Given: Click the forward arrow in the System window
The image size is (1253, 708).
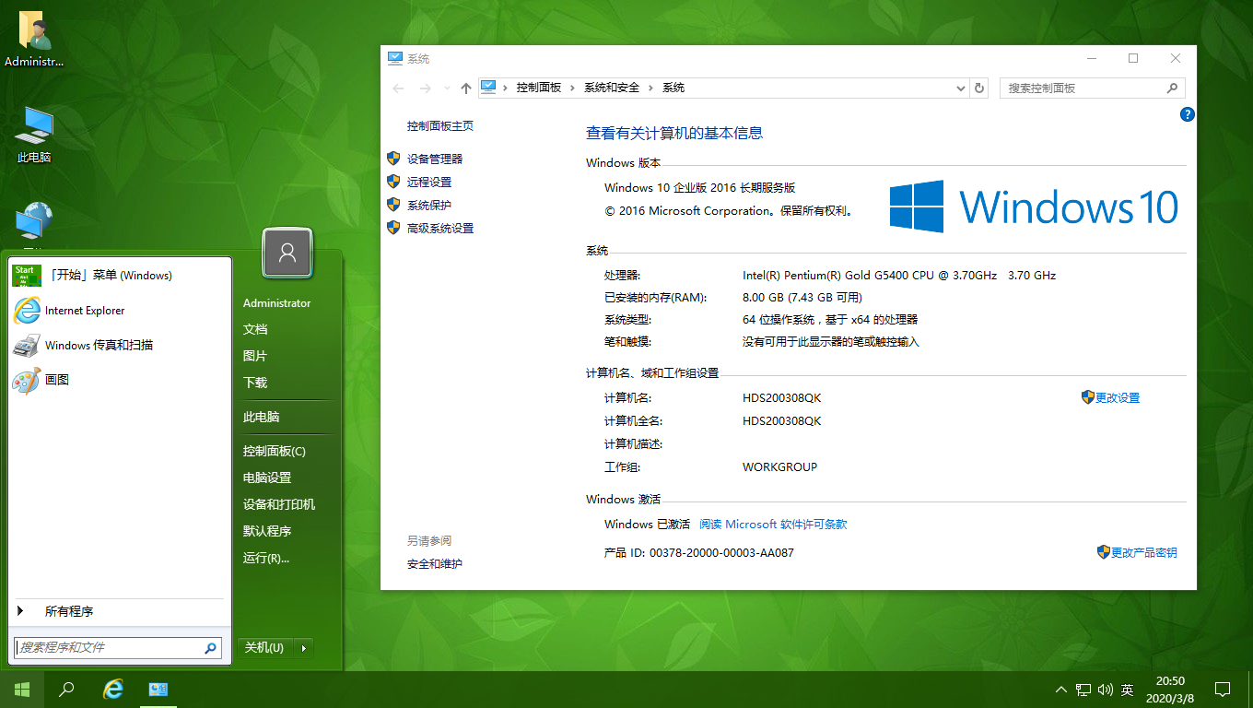Looking at the screenshot, I should click(425, 88).
